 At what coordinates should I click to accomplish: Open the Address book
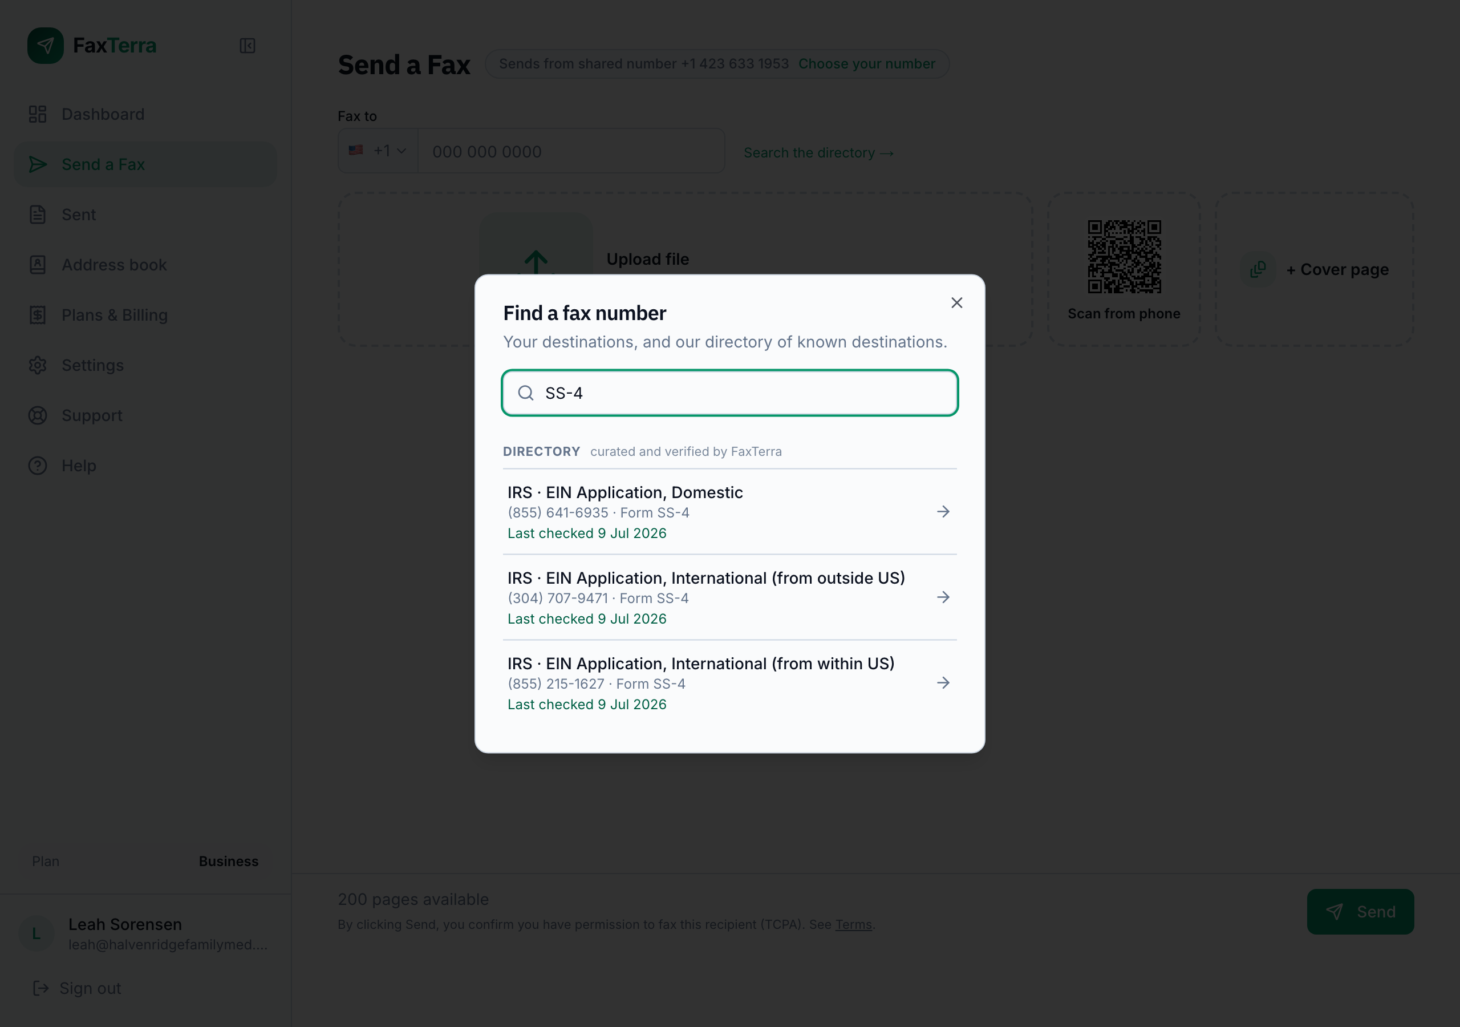tap(145, 265)
